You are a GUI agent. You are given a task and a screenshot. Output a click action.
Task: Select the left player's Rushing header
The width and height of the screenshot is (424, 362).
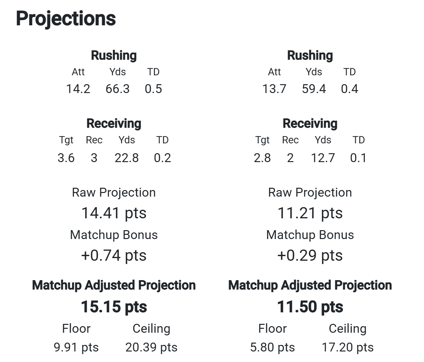pyautogui.click(x=114, y=55)
